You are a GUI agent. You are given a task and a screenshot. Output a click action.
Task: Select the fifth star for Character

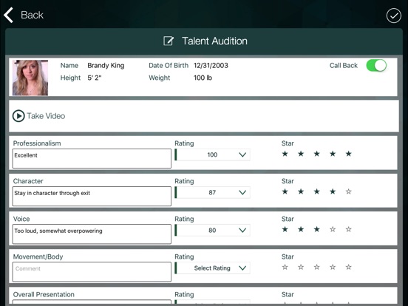tap(348, 191)
